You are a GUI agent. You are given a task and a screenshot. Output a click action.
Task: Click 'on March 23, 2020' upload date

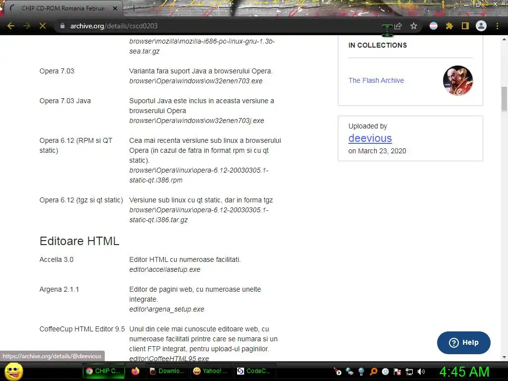click(377, 151)
